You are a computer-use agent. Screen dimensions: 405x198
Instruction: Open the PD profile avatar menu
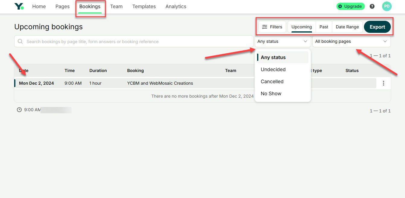[387, 6]
